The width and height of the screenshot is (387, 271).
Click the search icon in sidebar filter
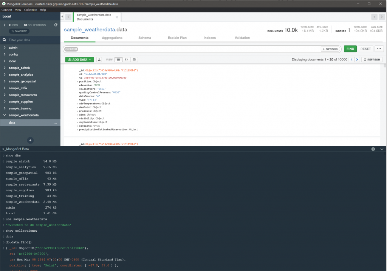coord(5,40)
